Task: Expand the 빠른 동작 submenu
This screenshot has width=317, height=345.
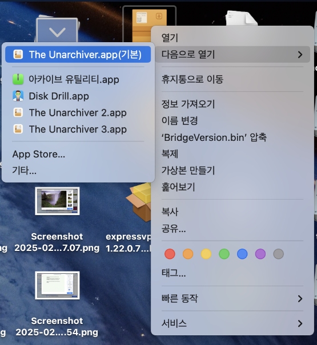Action: click(232, 299)
